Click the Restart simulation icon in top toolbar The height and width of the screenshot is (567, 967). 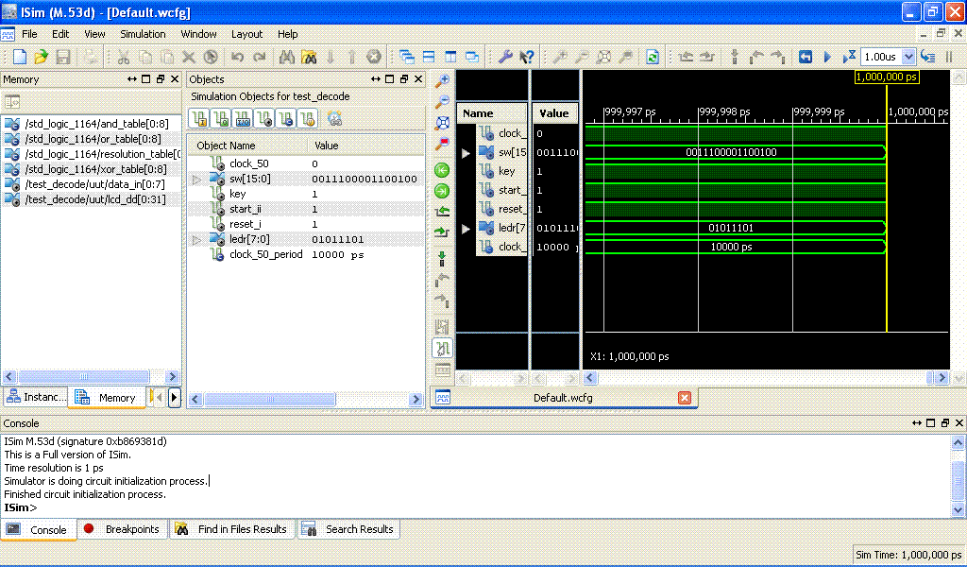(806, 58)
